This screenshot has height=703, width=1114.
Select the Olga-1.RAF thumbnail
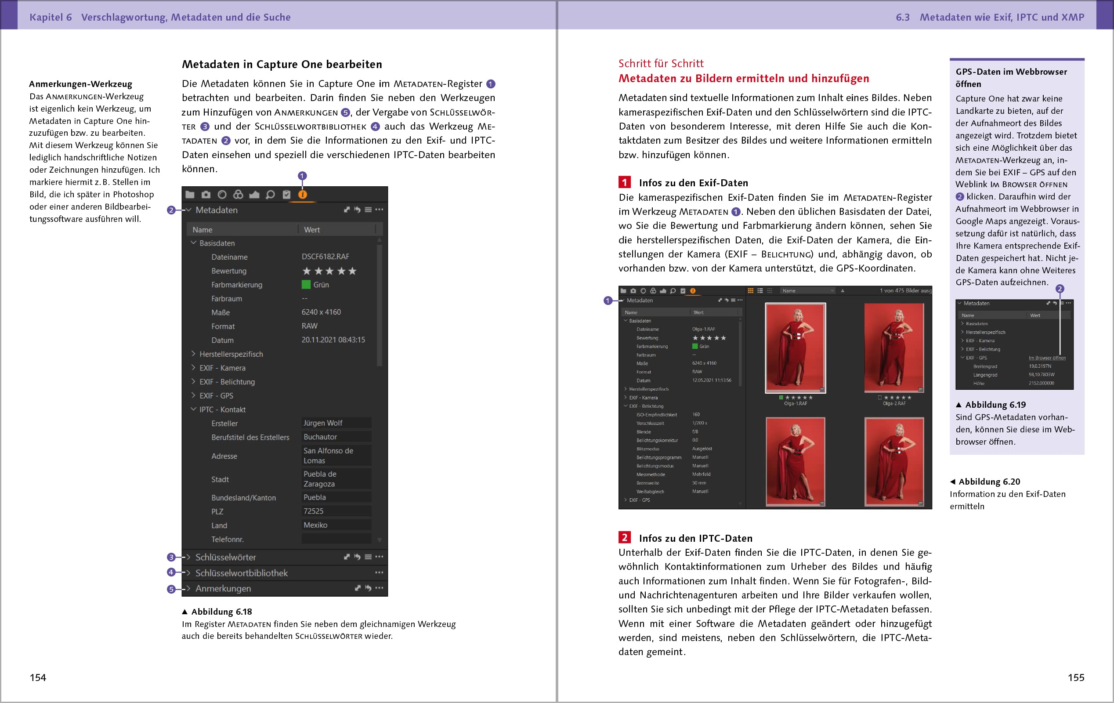795,348
